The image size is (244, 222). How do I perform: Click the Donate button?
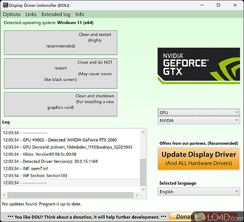point(185,217)
